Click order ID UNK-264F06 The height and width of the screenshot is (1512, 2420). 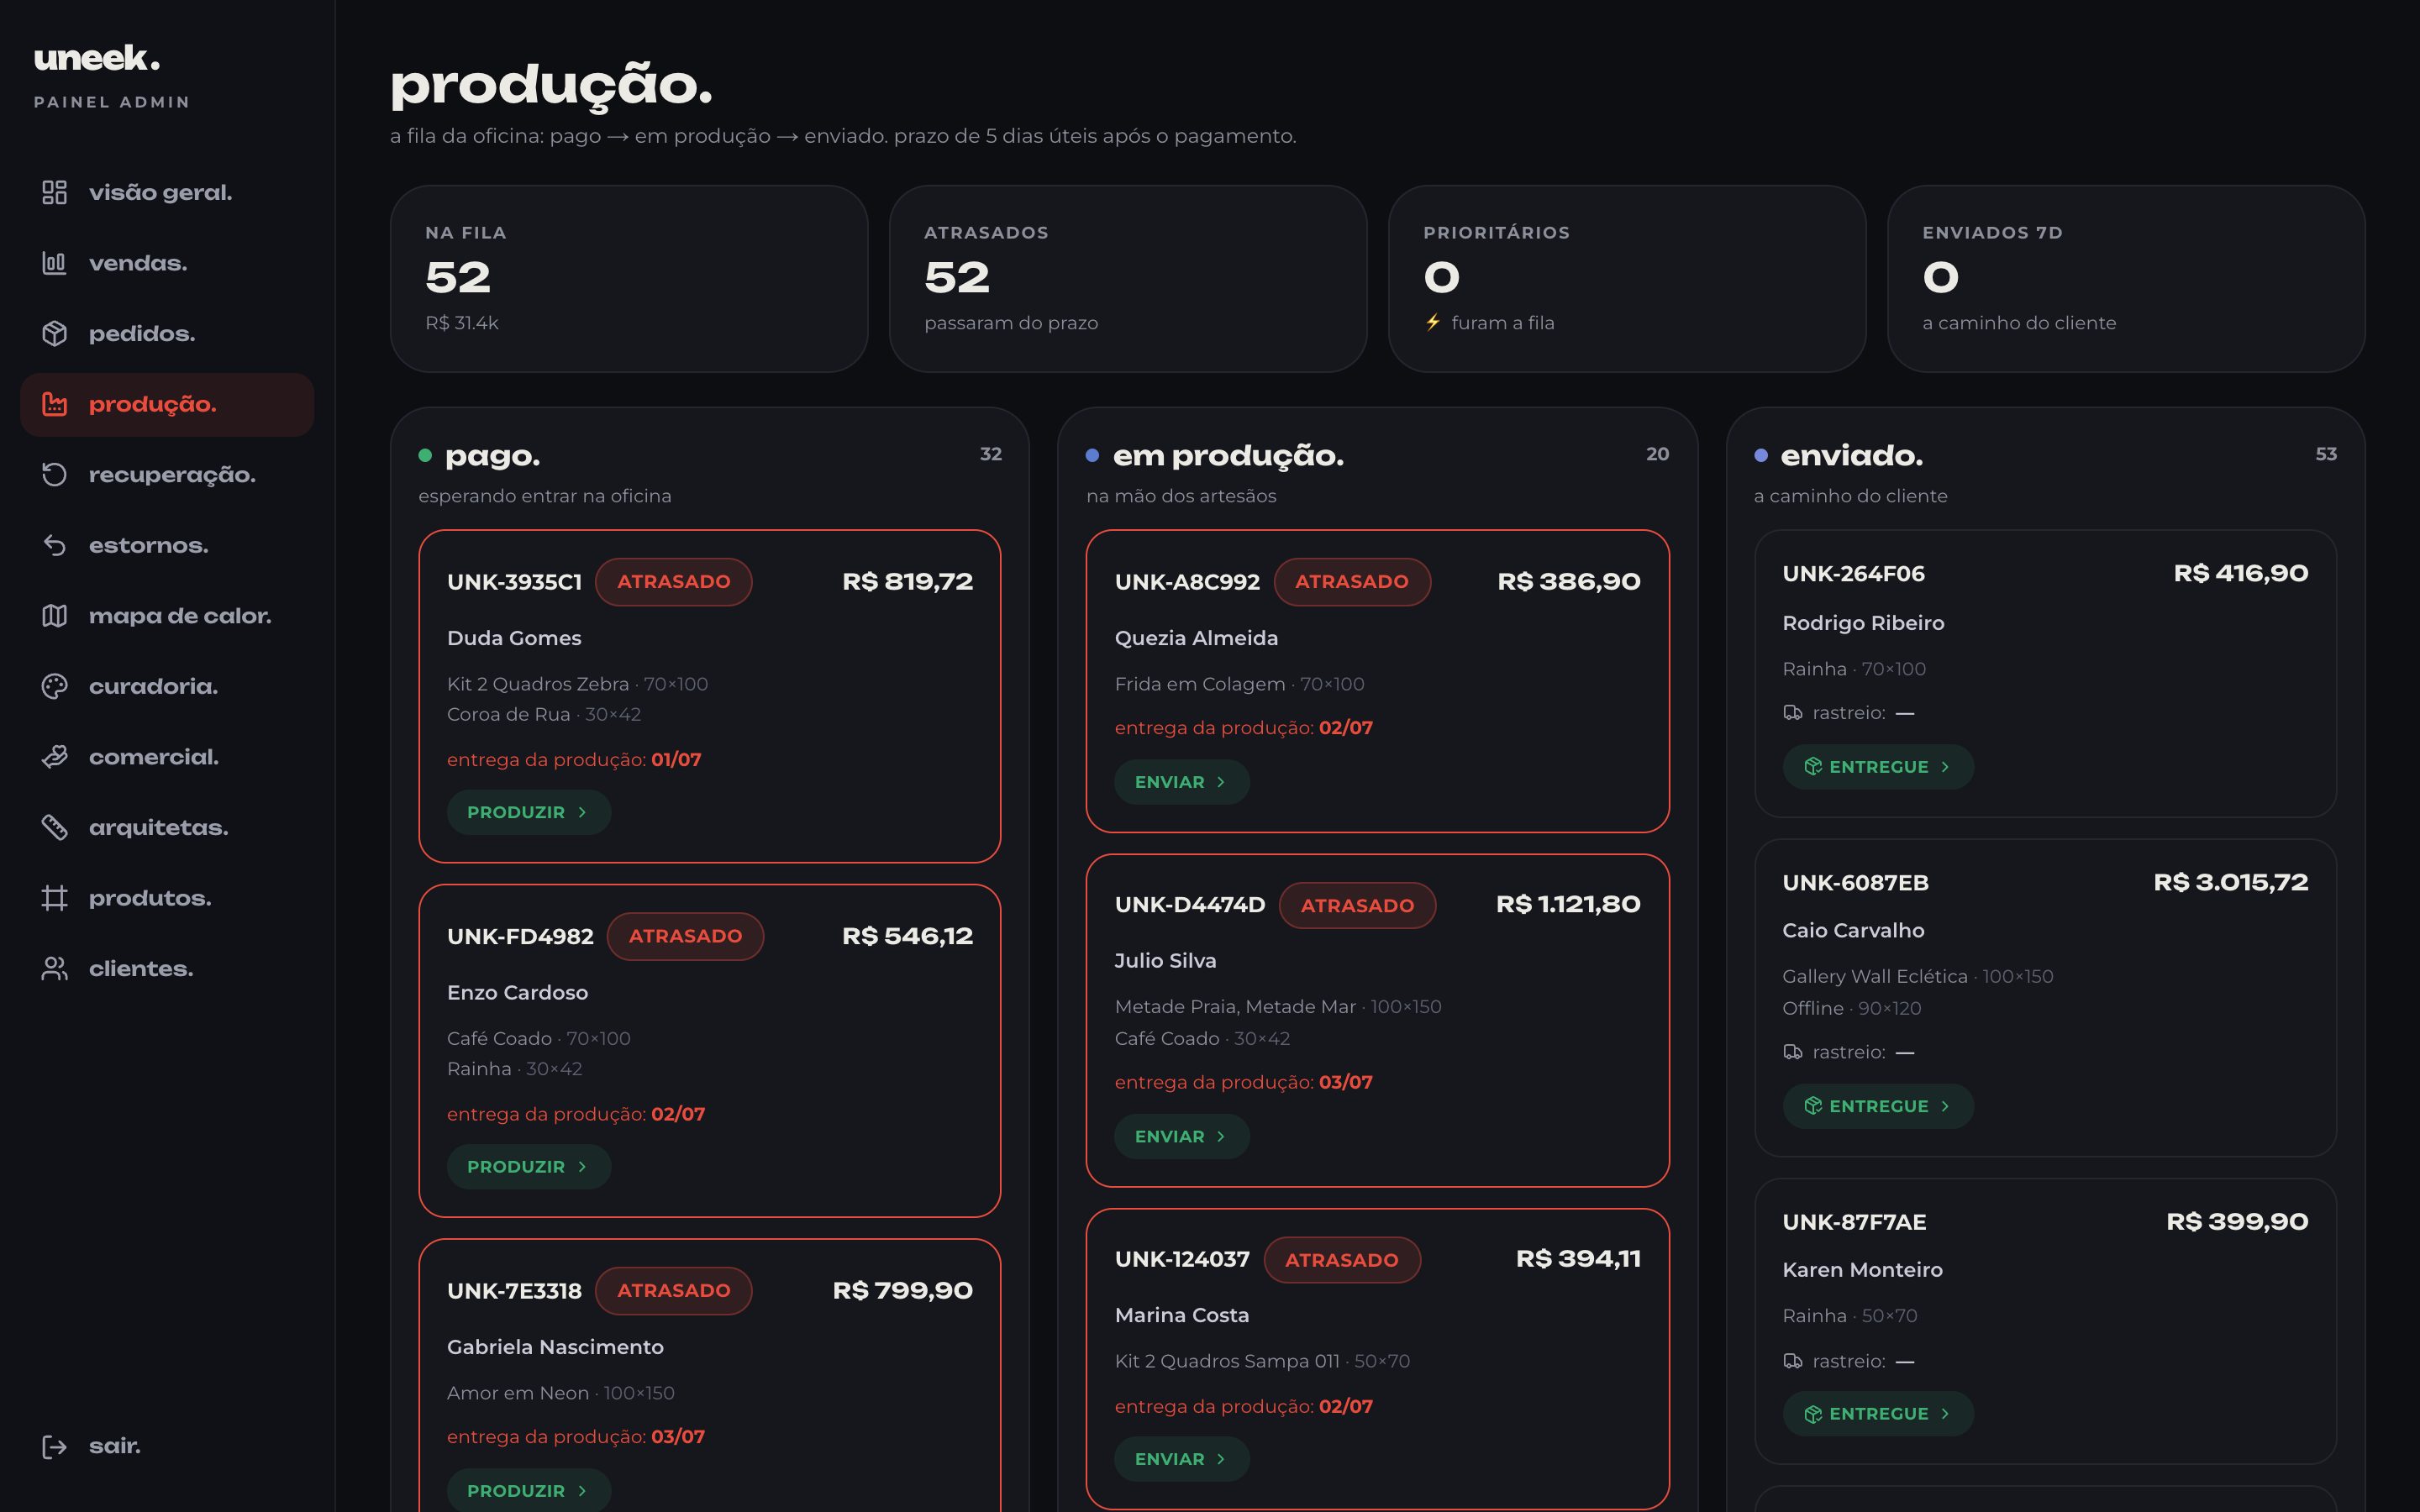1853,574
